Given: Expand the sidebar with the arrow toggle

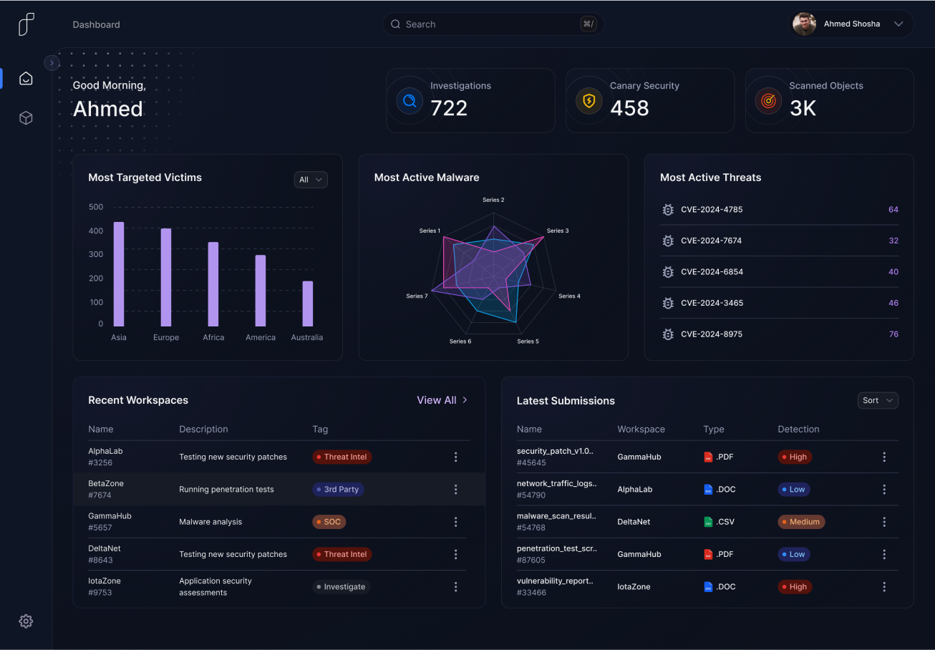Looking at the screenshot, I should [52, 63].
